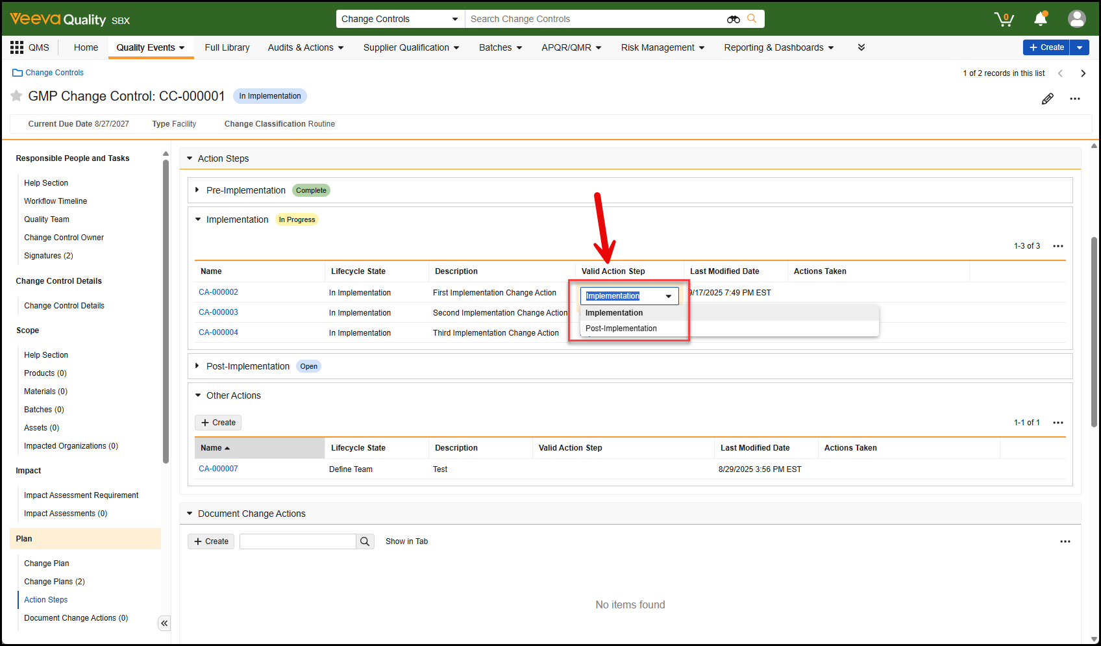Open the user profile avatar menu
The height and width of the screenshot is (646, 1101).
pyautogui.click(x=1076, y=19)
